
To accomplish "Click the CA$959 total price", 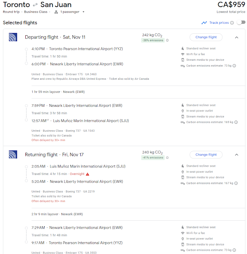I will (231, 4).
